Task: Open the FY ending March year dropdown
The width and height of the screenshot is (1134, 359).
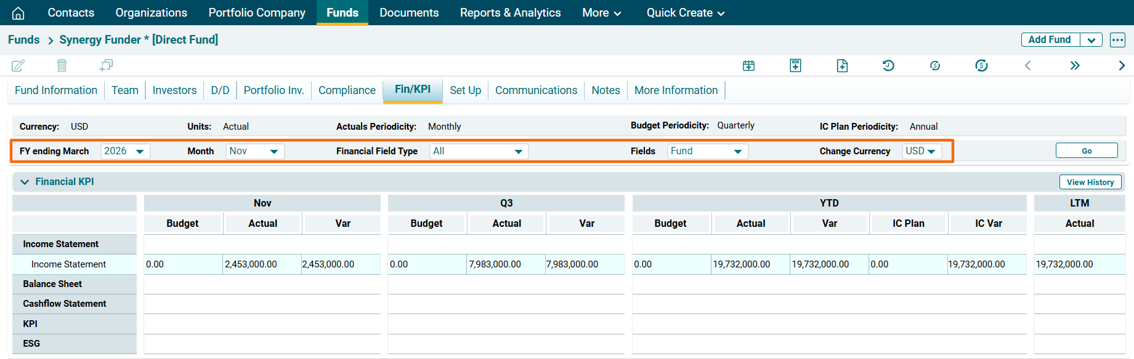Action: (125, 151)
